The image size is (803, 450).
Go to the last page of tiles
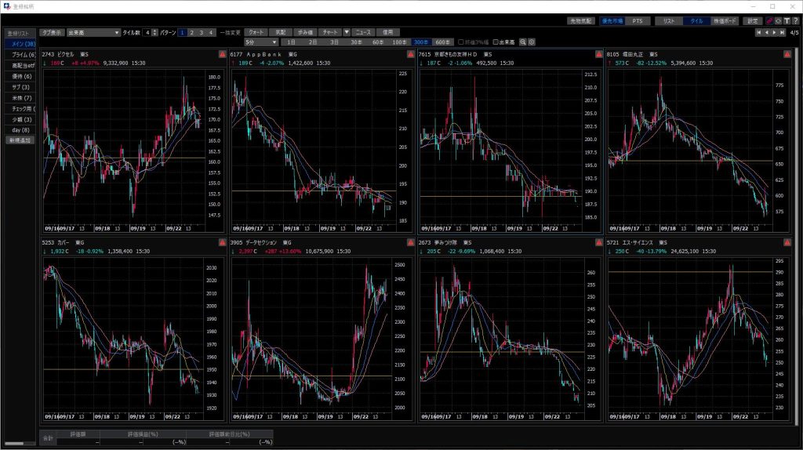point(783,33)
